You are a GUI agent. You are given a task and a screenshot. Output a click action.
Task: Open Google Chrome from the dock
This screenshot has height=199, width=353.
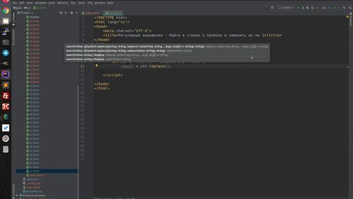pyautogui.click(x=6, y=11)
